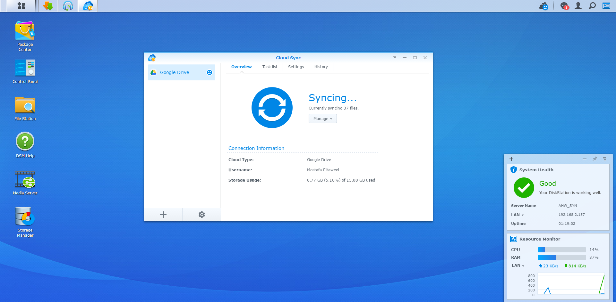Add a widget with the plus icon

(x=511, y=159)
